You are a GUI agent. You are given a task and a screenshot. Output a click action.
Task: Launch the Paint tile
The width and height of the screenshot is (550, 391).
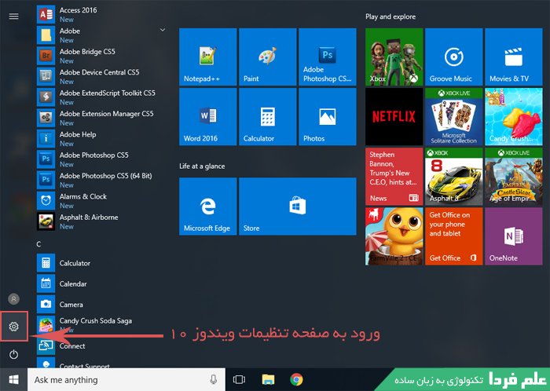(x=267, y=58)
